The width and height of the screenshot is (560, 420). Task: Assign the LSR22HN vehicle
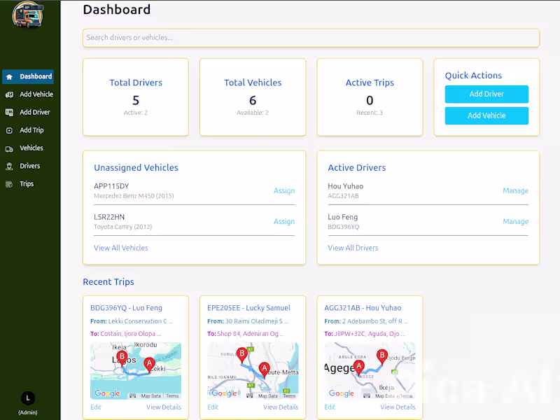point(284,221)
